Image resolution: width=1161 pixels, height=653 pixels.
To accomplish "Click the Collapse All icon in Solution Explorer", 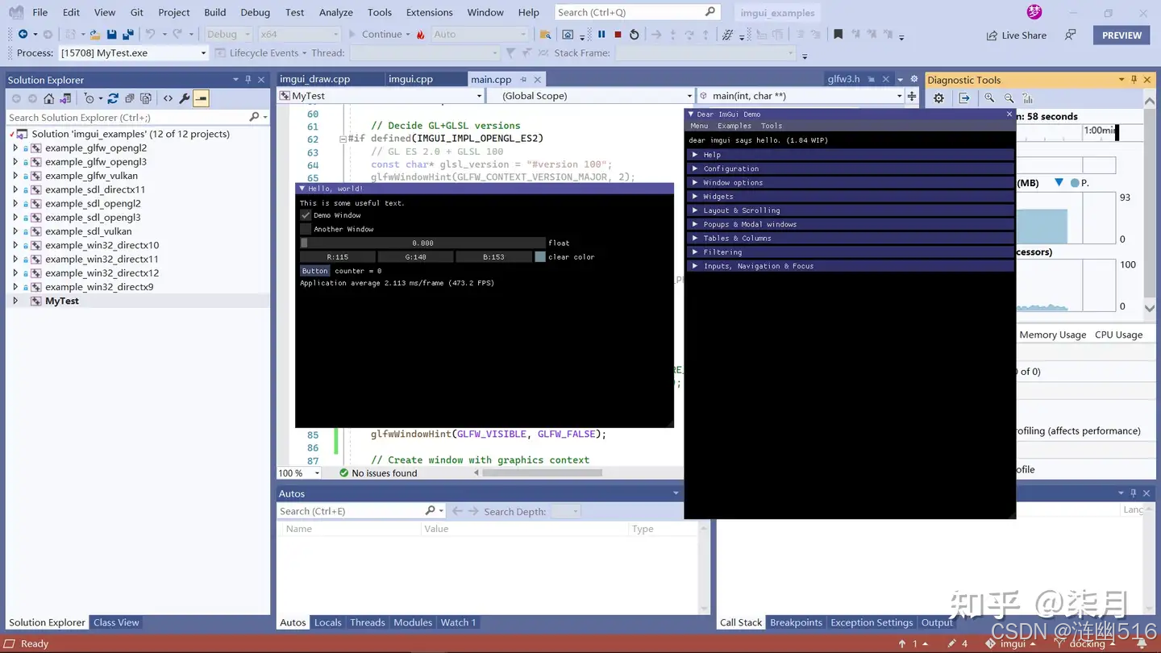I will (129, 98).
